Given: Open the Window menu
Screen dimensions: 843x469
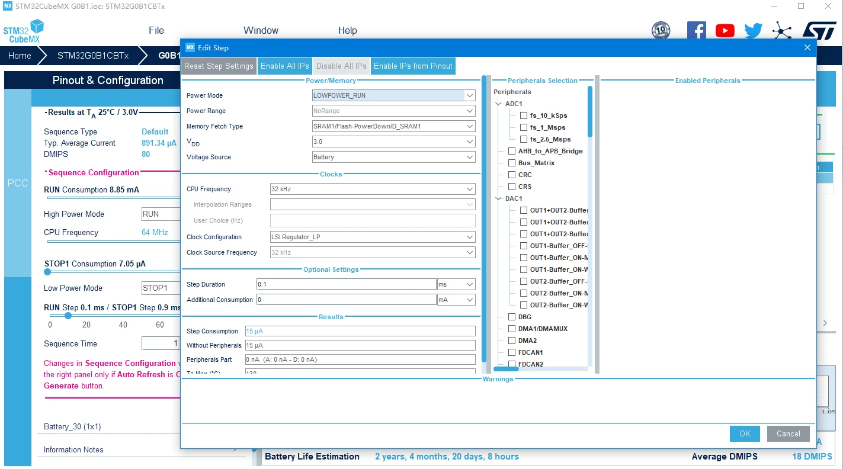Looking at the screenshot, I should click(261, 31).
